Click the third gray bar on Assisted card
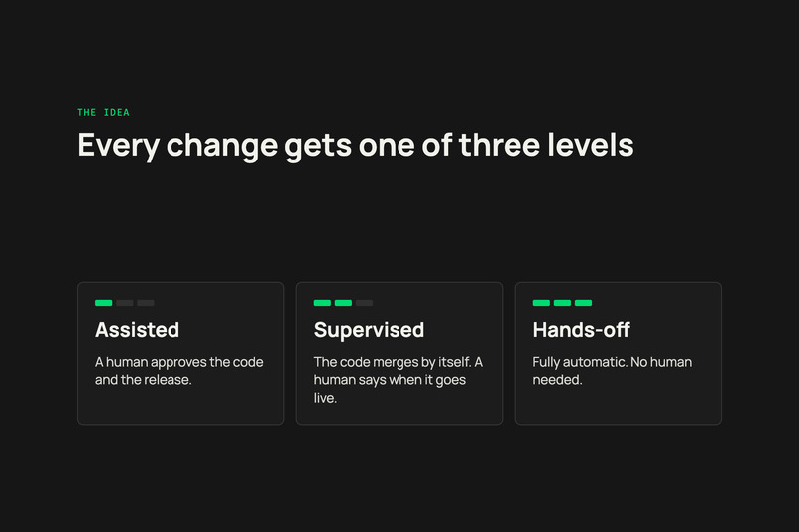The height and width of the screenshot is (532, 799). coord(145,303)
